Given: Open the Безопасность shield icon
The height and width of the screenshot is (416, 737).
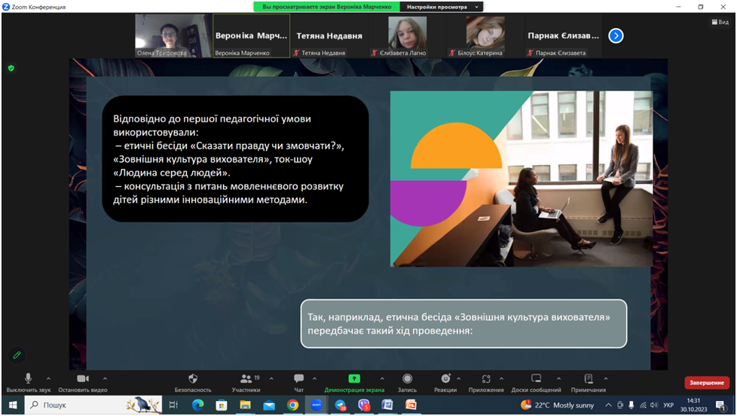Looking at the screenshot, I should 193,379.
